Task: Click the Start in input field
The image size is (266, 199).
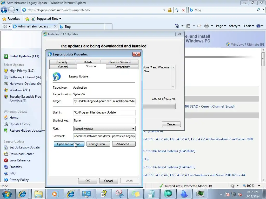Action: (x=104, y=112)
